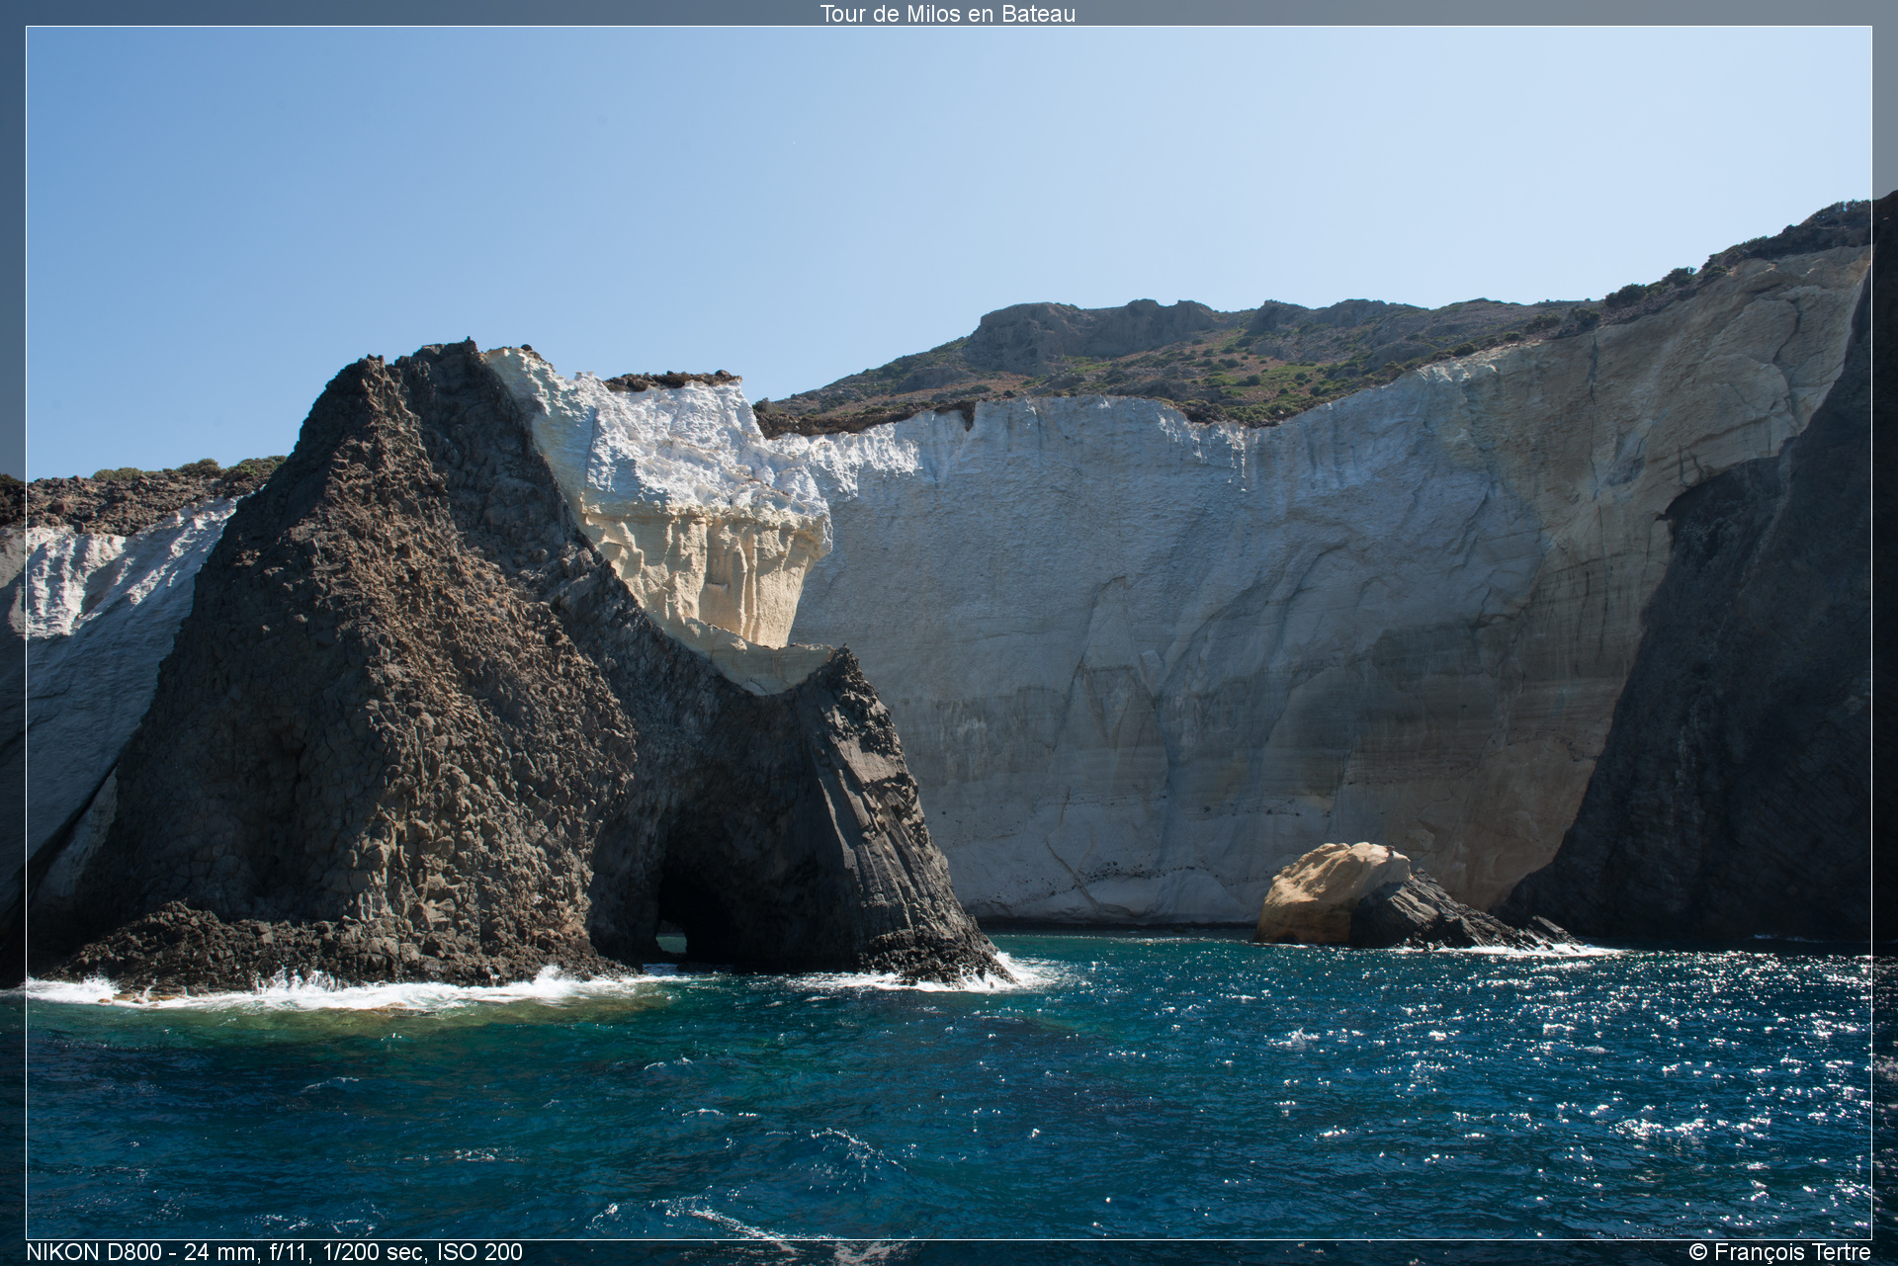Click the title 'Tour de Milos en Bateau'

[948, 14]
